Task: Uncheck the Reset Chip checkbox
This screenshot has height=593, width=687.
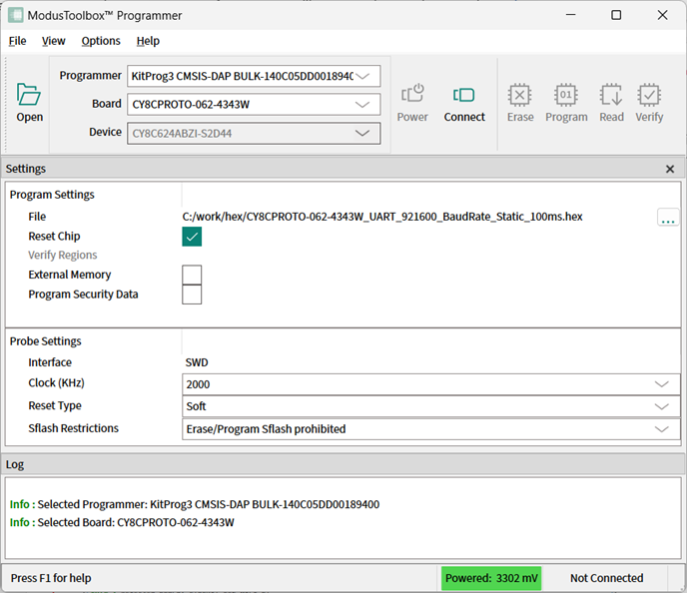Action: point(192,237)
